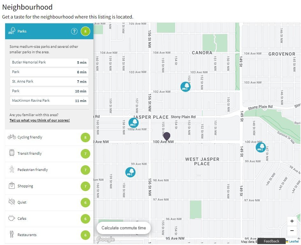Click the help question mark icon in Parks header
Screen dimensions: 301x245
point(74,31)
